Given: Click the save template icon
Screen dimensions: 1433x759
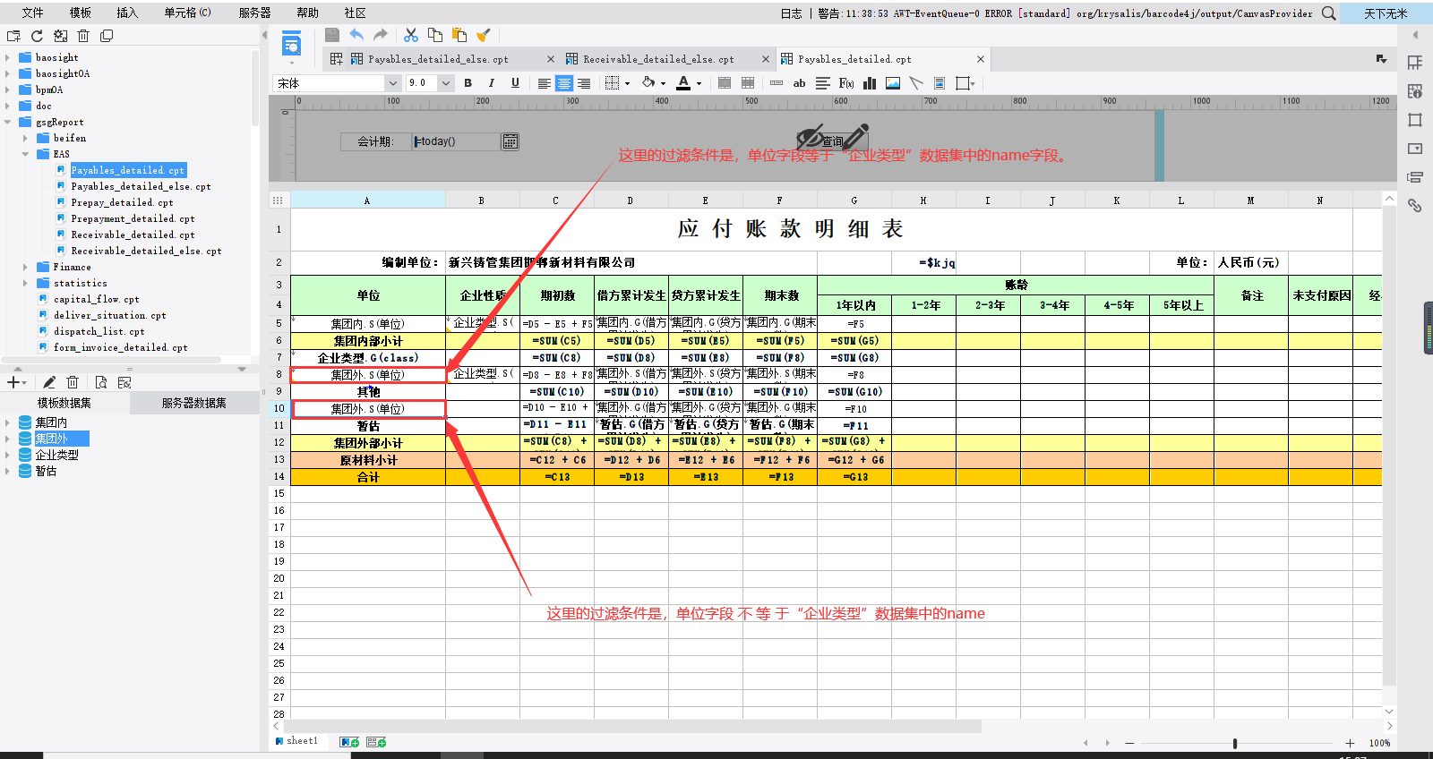Looking at the screenshot, I should (x=332, y=35).
